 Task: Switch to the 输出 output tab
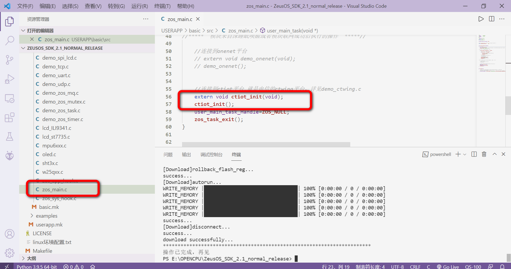click(x=186, y=154)
